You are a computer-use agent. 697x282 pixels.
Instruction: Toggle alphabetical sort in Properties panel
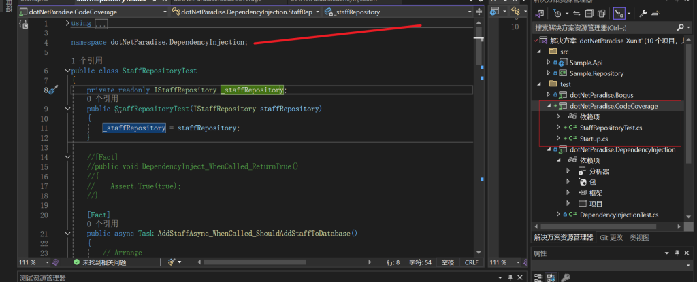[x=552, y=277]
